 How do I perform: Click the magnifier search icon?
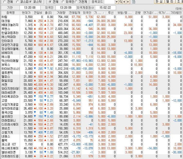(121, 2)
